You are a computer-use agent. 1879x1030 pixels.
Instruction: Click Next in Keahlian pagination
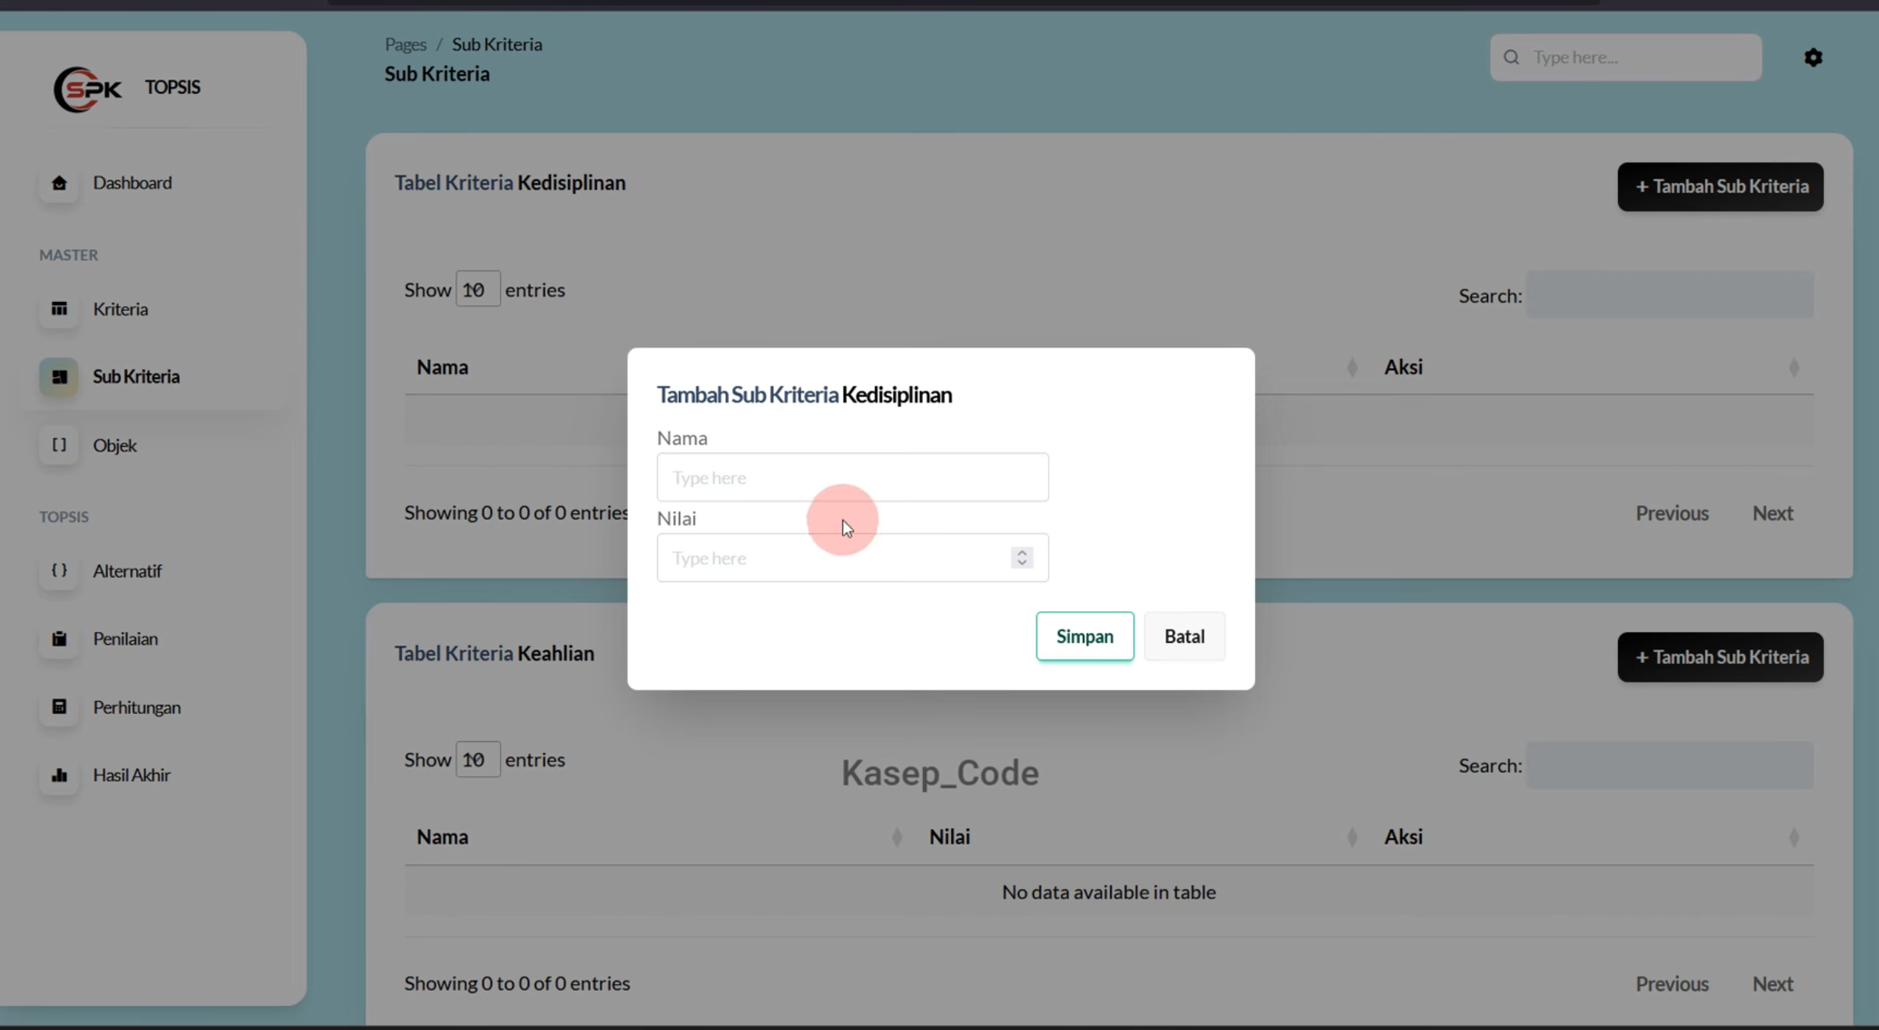1772,984
